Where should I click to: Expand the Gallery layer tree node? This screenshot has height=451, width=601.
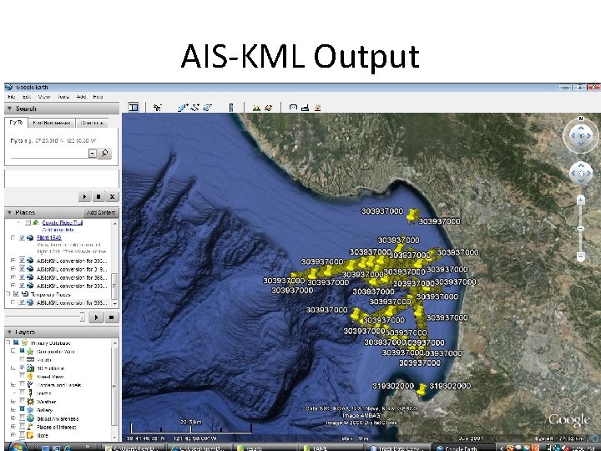(x=13, y=410)
